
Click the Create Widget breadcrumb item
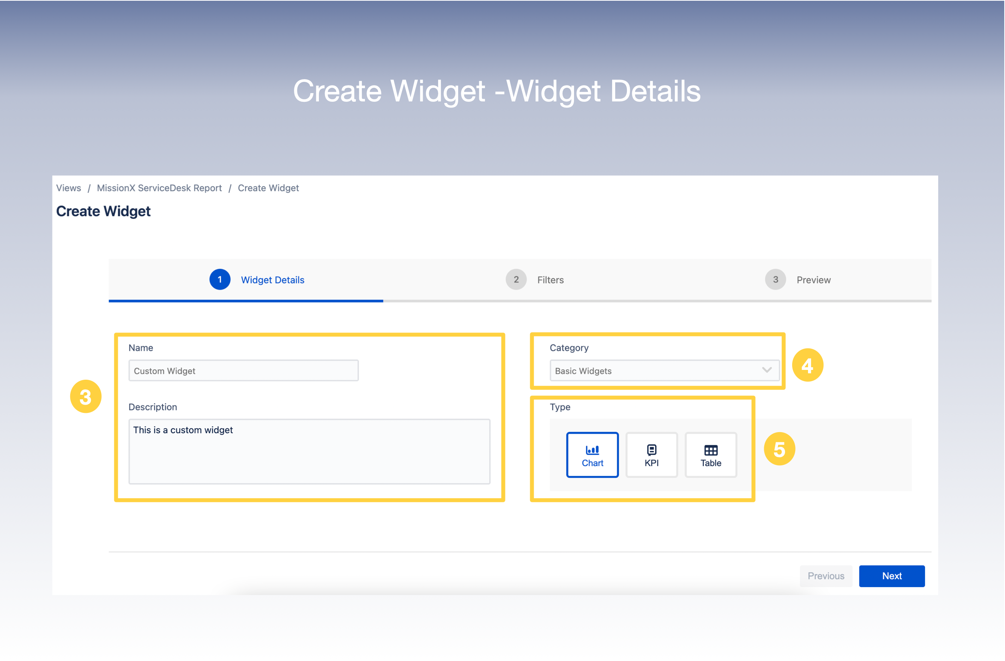(268, 188)
